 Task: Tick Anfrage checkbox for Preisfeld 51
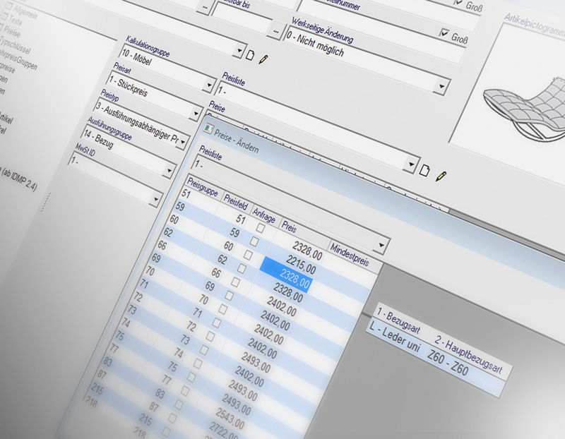pyautogui.click(x=260, y=229)
